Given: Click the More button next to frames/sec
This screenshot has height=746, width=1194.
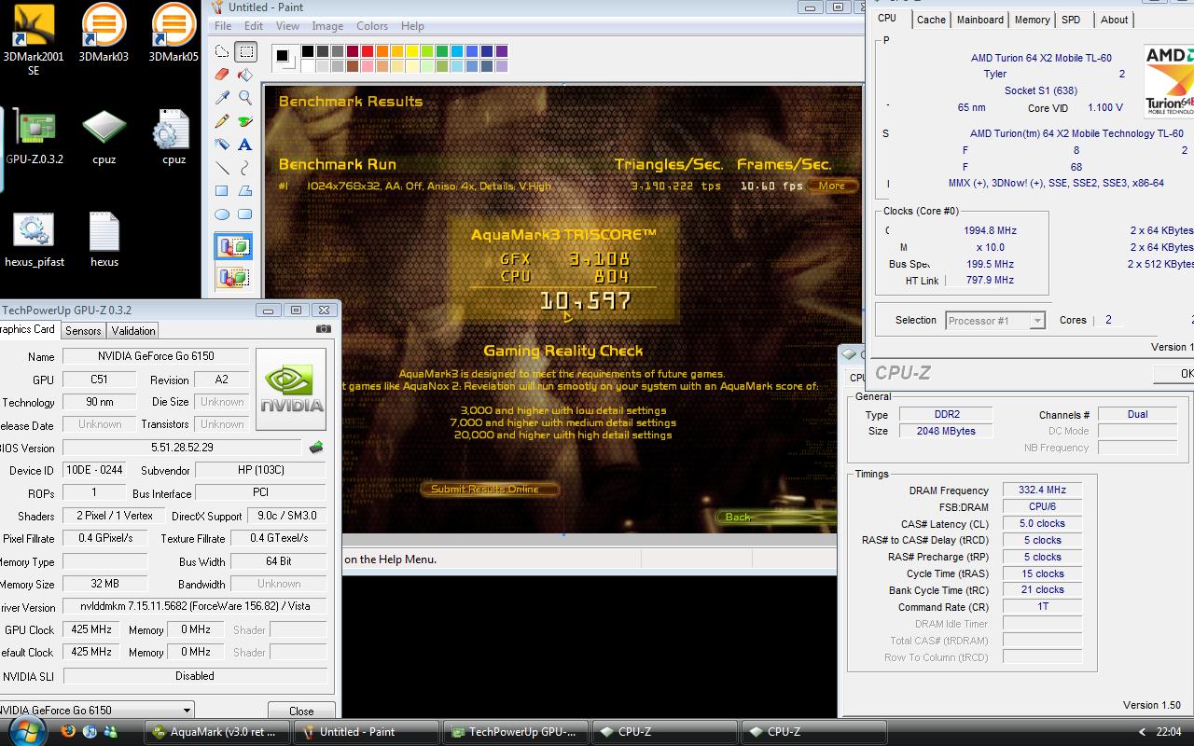Looking at the screenshot, I should (x=832, y=186).
